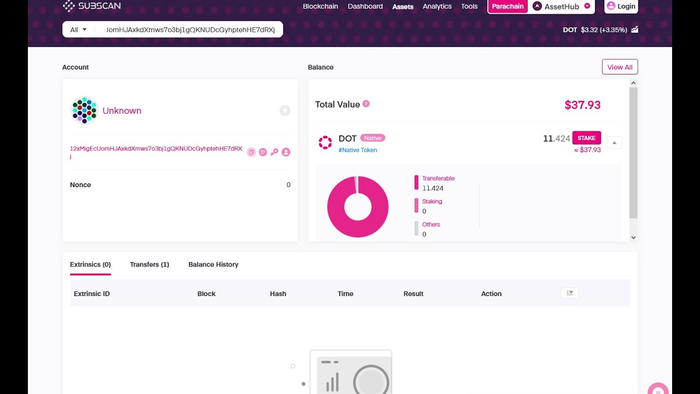The width and height of the screenshot is (700, 394).
Task: Open the DOT price chart icon
Action: [x=634, y=30]
